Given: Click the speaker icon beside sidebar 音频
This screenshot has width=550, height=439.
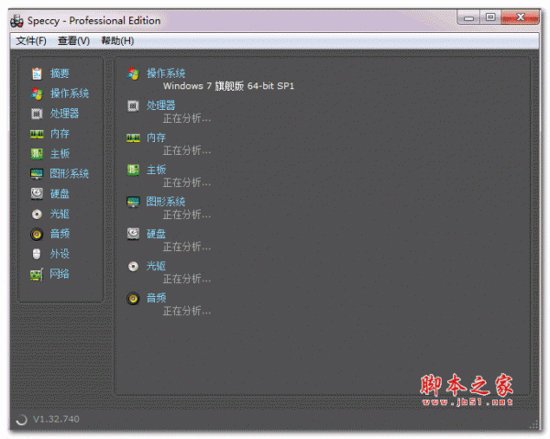Looking at the screenshot, I should (x=37, y=234).
